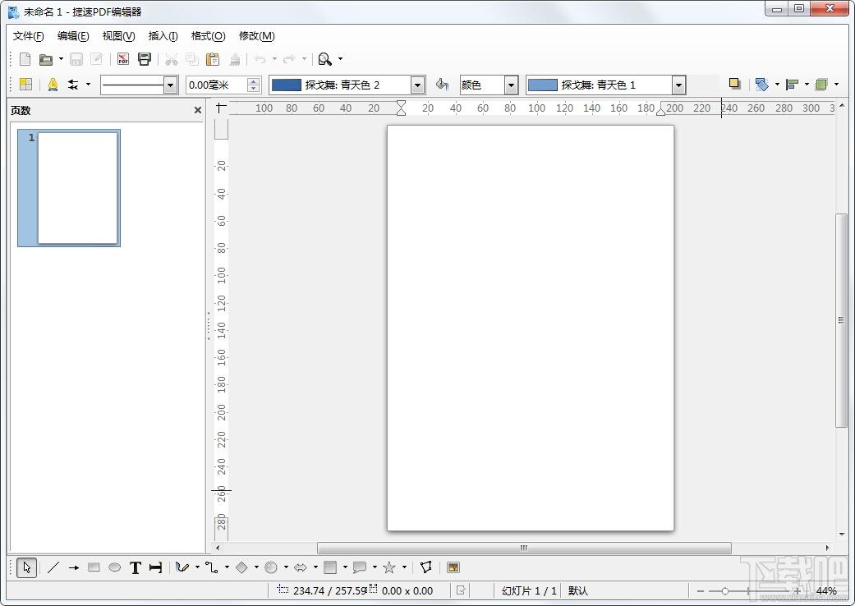This screenshot has width=855, height=606.
Task: Select the Text tool
Action: [136, 568]
